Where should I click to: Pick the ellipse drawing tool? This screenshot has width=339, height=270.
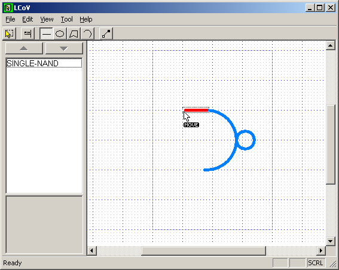(x=60, y=33)
